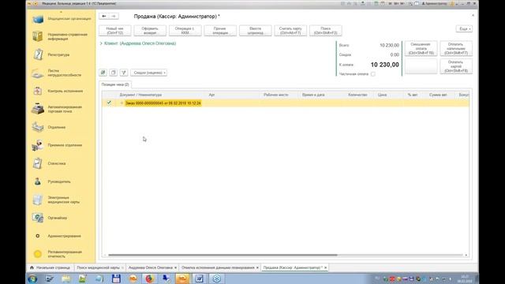Screen dimensions: 505x284
Task: Open the Скидки (наценки) dropdown
Action: [x=149, y=73]
